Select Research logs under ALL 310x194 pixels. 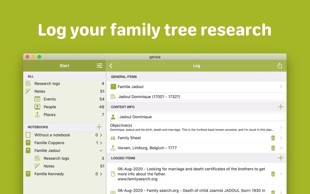65,84
